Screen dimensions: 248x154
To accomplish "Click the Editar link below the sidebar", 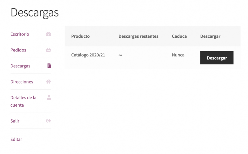I will point(16,139).
